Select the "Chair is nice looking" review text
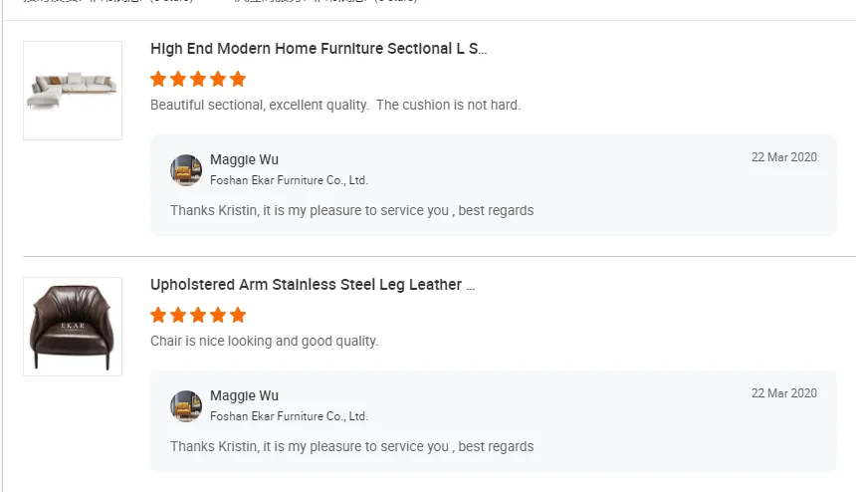 pyautogui.click(x=264, y=341)
